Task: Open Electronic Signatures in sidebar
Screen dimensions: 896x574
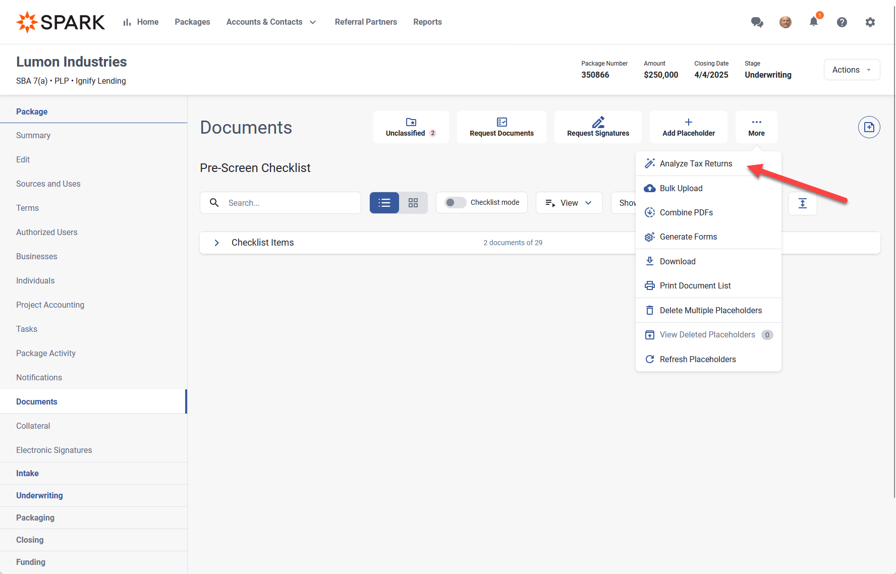Action: coord(93,450)
